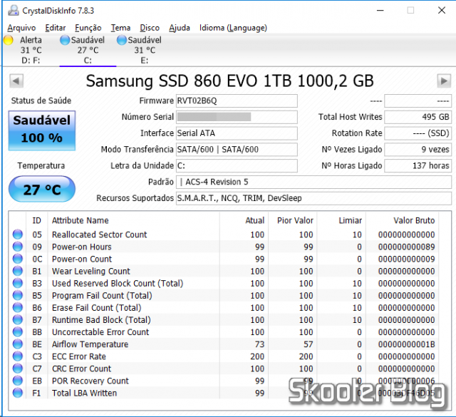
Task: Select the ECC Error Rate attribute name
Action: [x=79, y=356]
